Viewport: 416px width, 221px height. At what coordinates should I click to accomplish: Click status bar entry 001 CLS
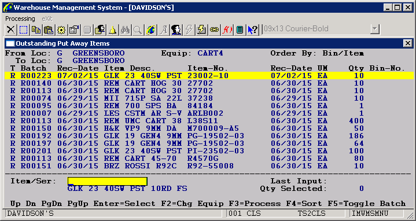245,213
